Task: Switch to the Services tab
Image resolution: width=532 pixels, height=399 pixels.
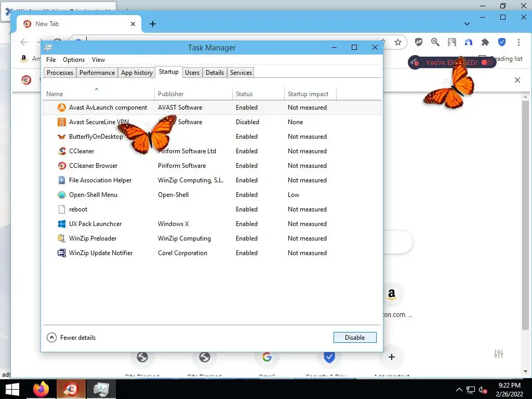Action: point(241,73)
